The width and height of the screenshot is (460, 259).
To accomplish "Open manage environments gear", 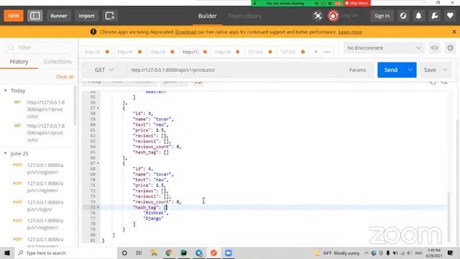I will tap(451, 48).
